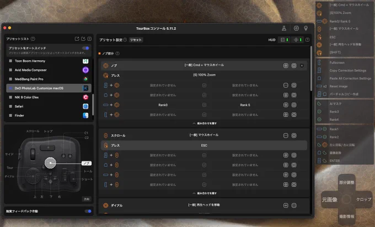
Task: Click the Toon Boom Harmony app icon
Action: tap(85, 61)
